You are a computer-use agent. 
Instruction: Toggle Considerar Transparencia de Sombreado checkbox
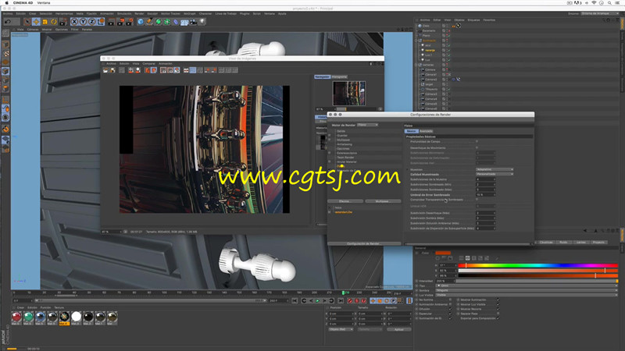tap(477, 200)
